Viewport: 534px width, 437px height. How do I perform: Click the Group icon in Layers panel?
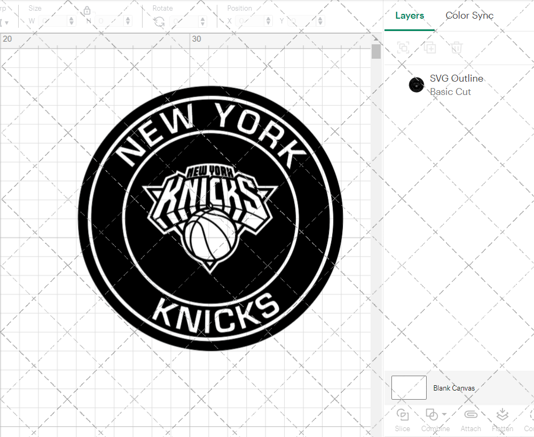click(403, 47)
